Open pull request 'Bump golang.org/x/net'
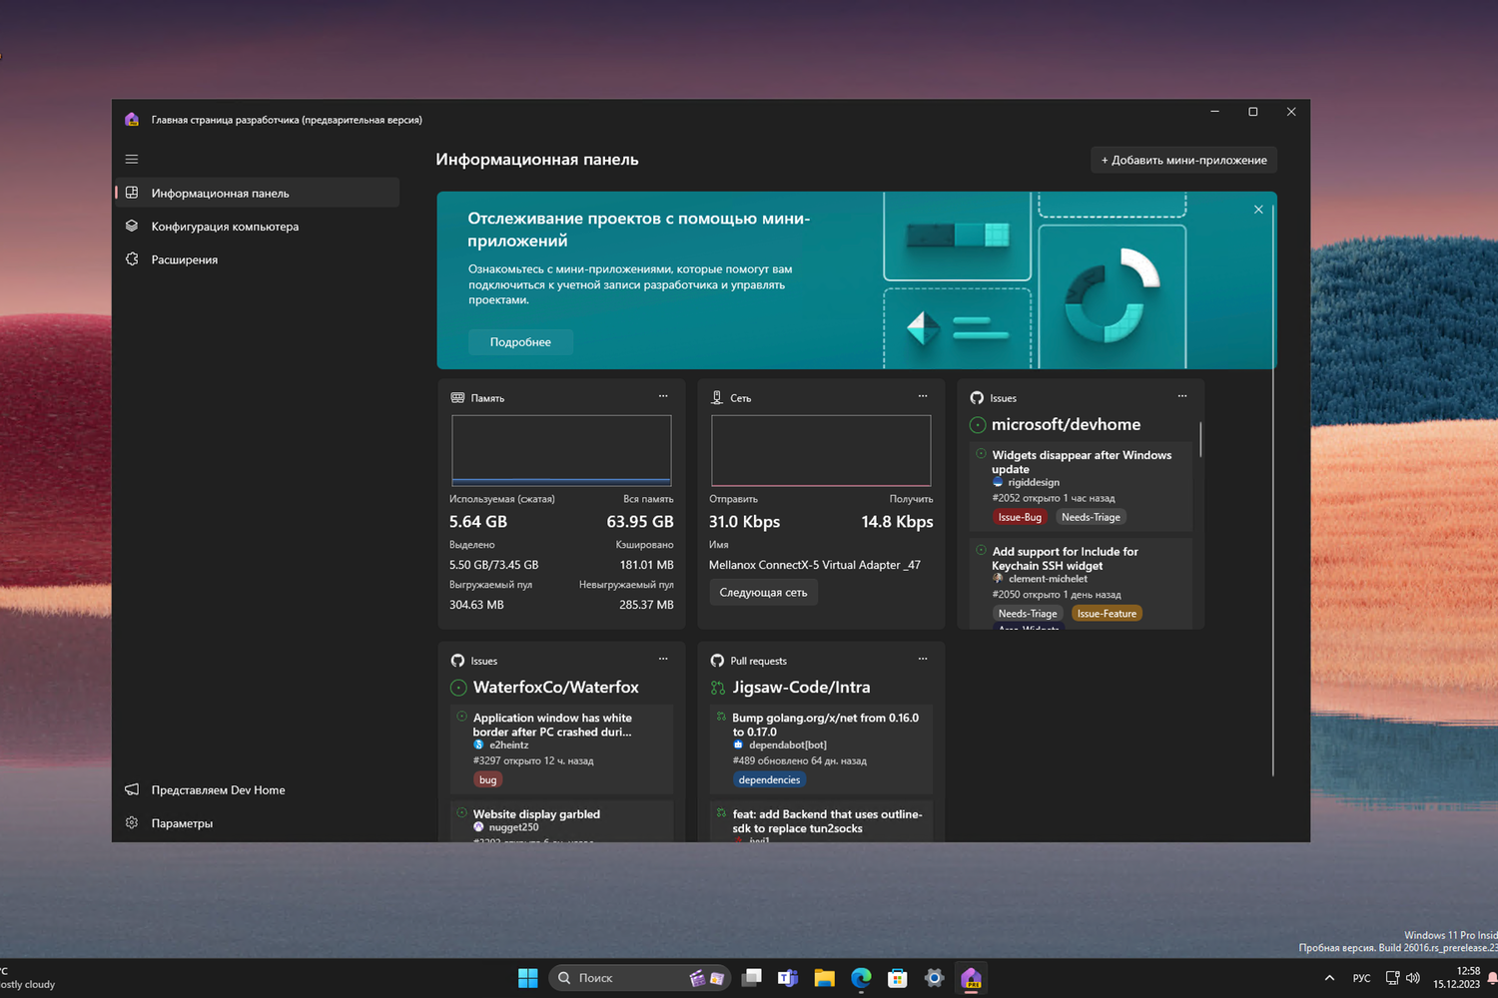Image resolution: width=1498 pixels, height=998 pixels. point(825,725)
